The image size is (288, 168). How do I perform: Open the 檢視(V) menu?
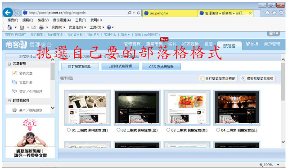pyautogui.click(x=43, y=20)
